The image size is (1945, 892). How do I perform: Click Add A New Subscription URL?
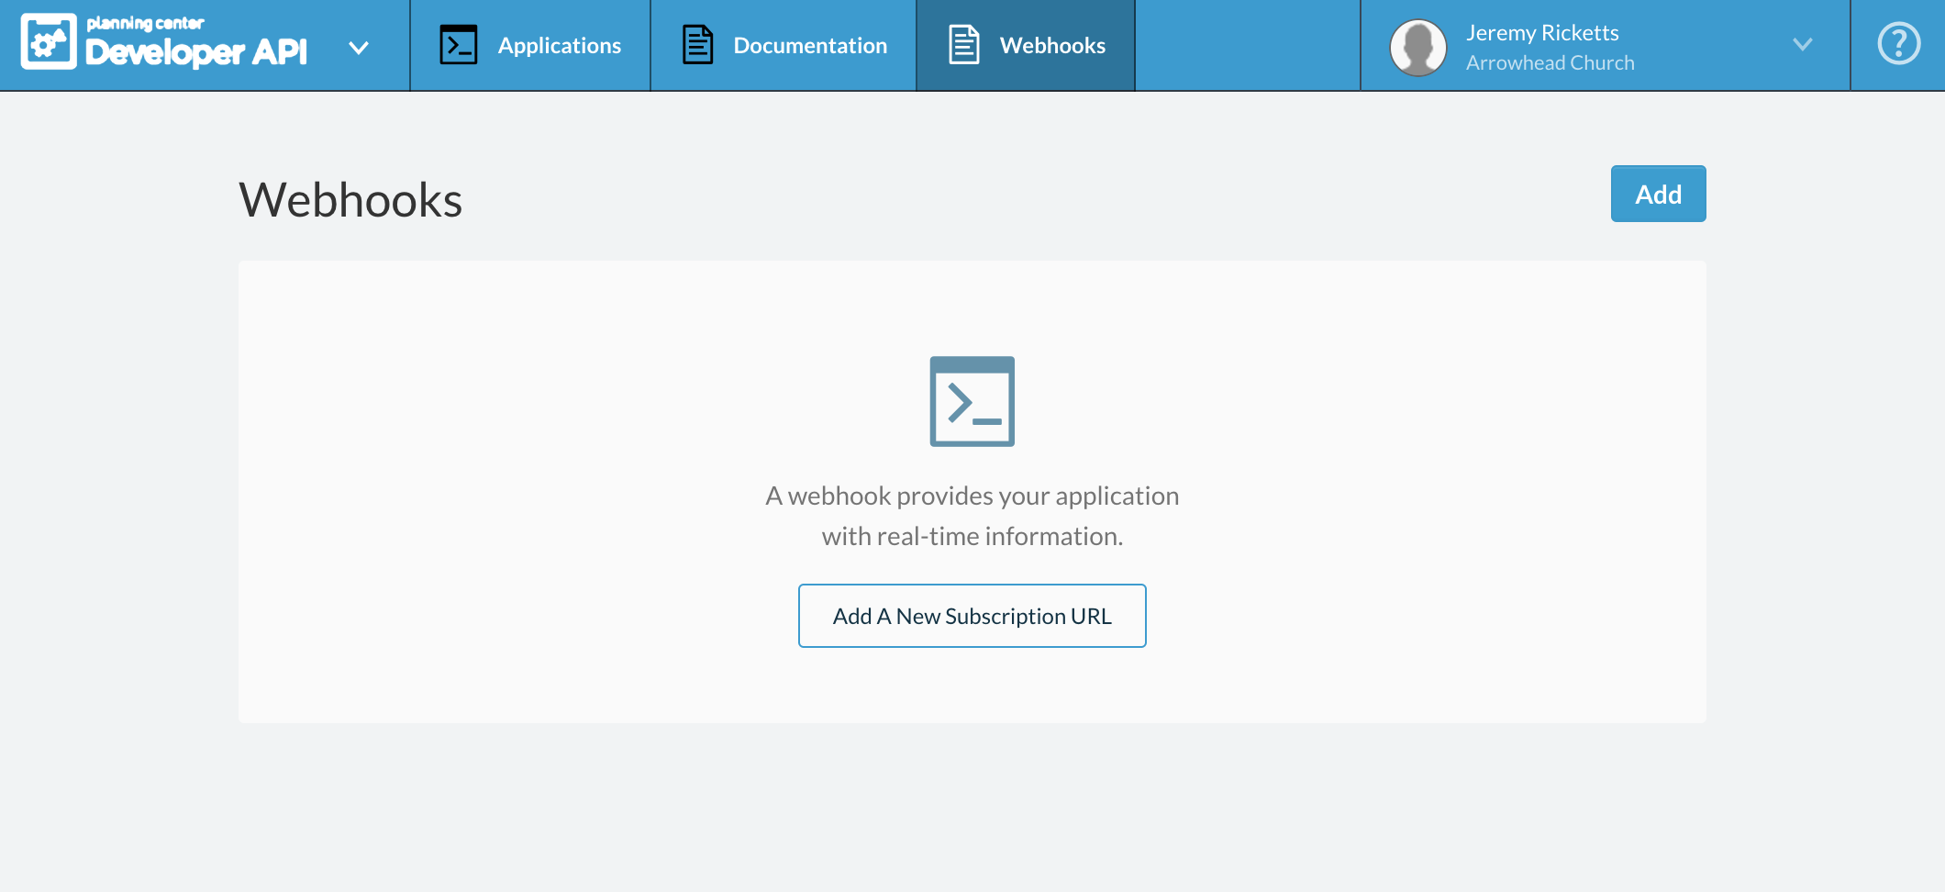click(x=972, y=616)
